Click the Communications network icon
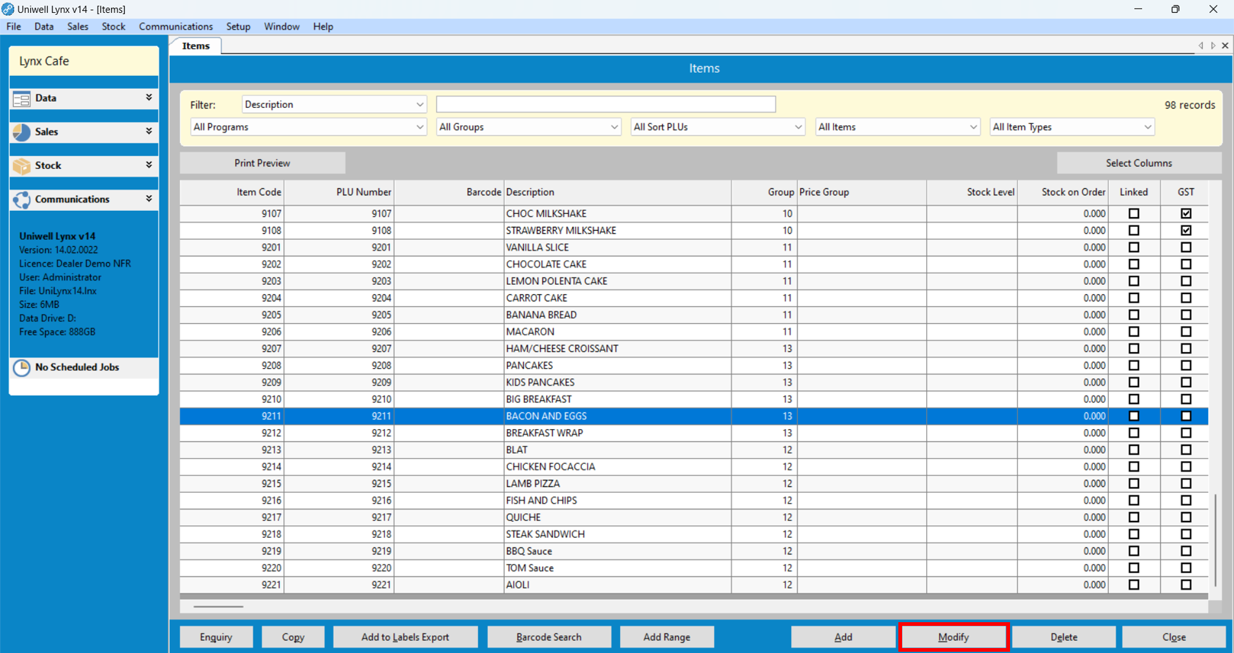Viewport: 1234px width, 653px height. (x=22, y=200)
